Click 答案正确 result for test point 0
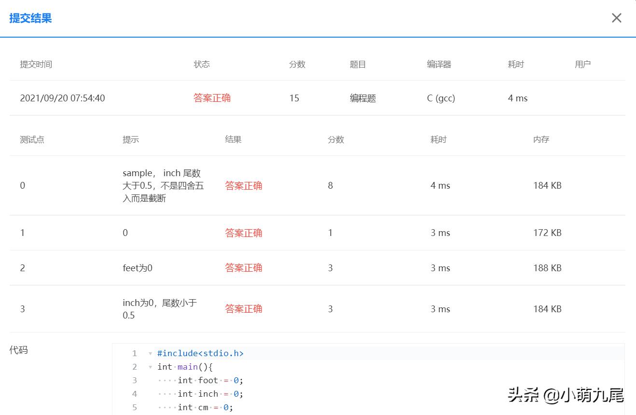The width and height of the screenshot is (636, 415). (244, 185)
